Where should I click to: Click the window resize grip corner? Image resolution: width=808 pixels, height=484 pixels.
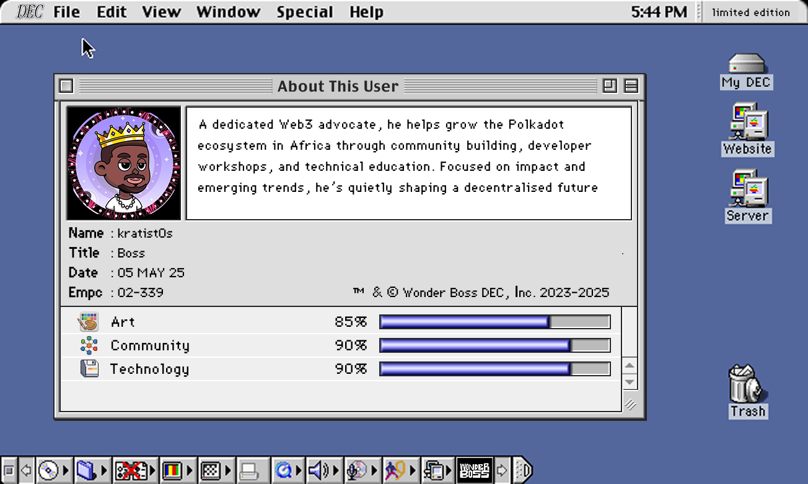(x=630, y=404)
